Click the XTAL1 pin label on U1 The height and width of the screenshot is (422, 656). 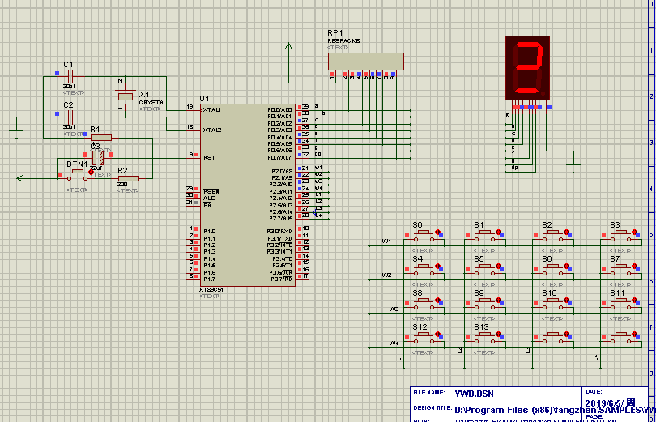point(211,110)
